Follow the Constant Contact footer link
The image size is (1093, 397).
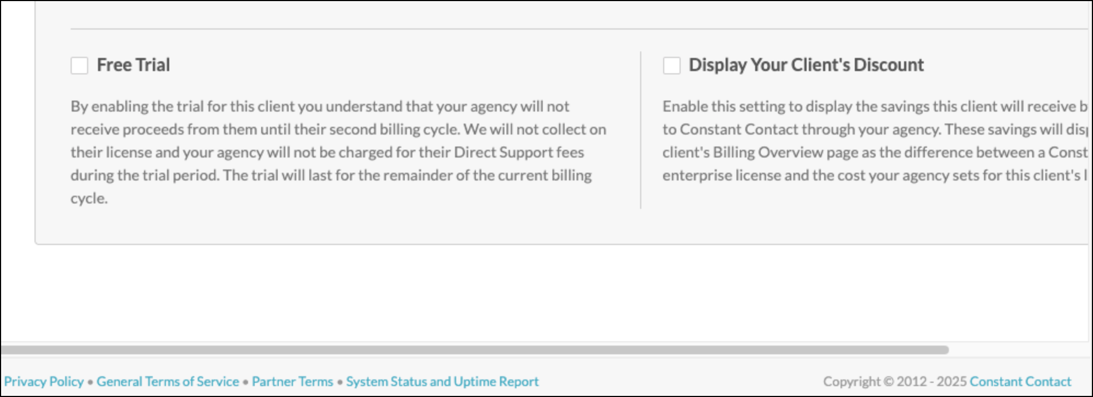(x=1020, y=381)
